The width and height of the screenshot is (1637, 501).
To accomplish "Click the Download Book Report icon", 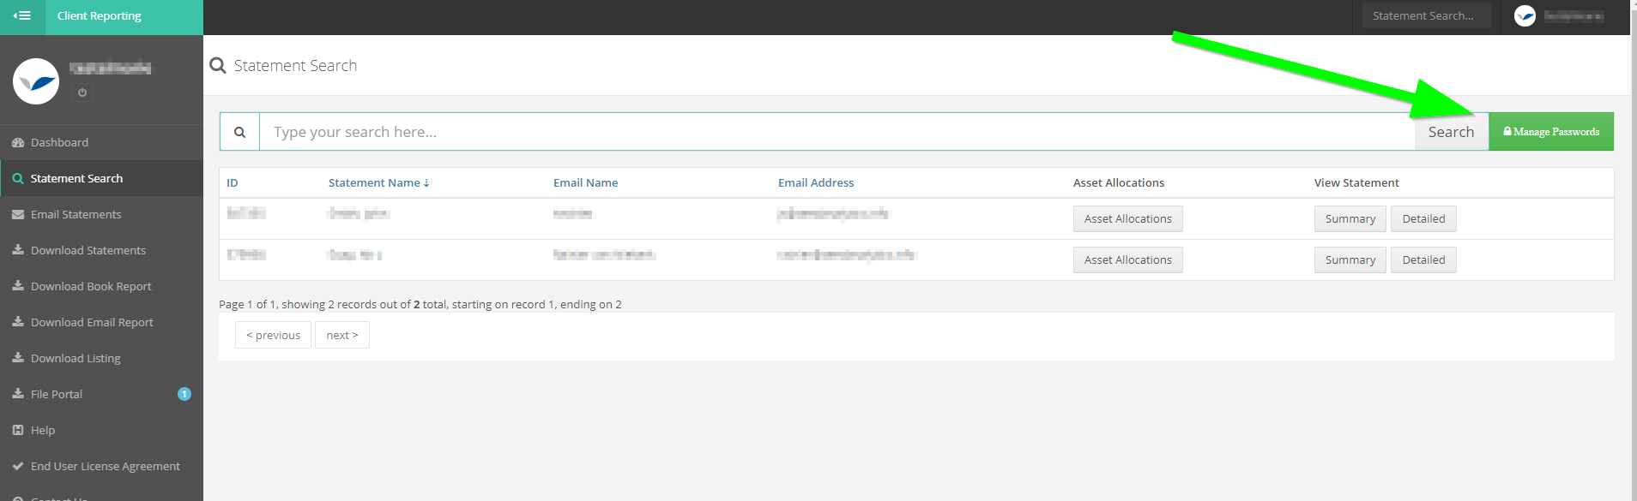I will pos(18,286).
